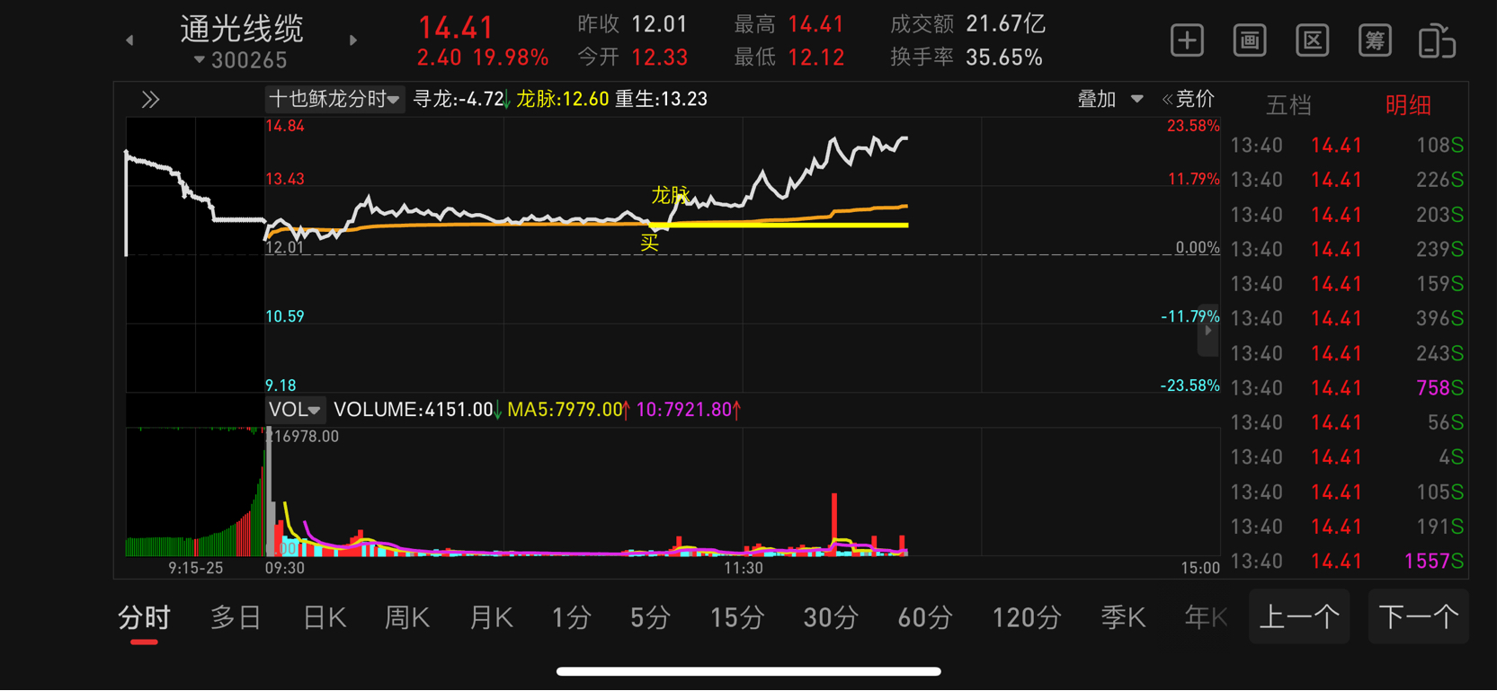Tap the 昨收 12.01 value

click(632, 23)
